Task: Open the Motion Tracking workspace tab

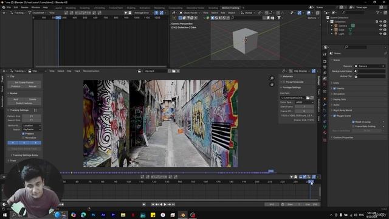Action: pos(230,8)
